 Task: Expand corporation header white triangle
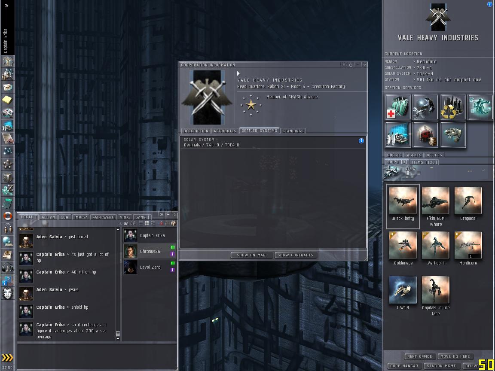pyautogui.click(x=238, y=73)
